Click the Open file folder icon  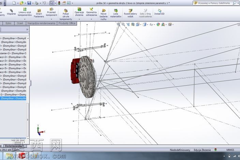pyautogui.click(x=21, y=3)
